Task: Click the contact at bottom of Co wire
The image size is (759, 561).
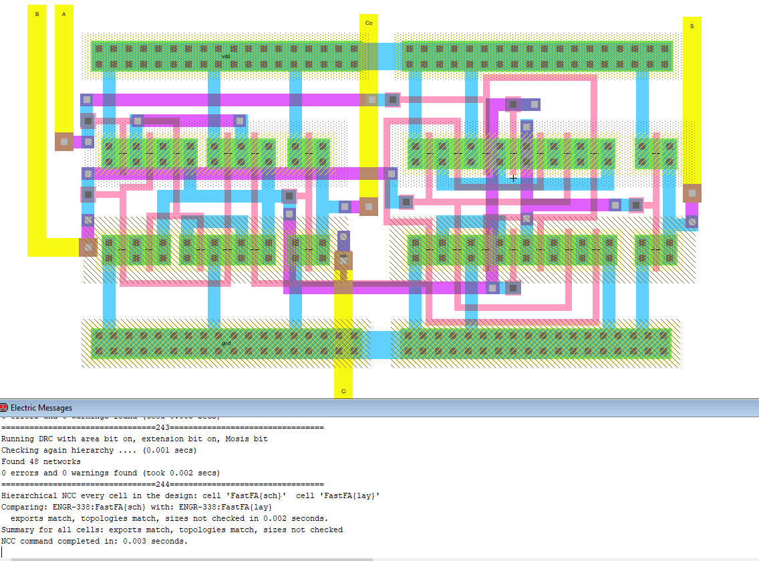Action: click(x=368, y=207)
